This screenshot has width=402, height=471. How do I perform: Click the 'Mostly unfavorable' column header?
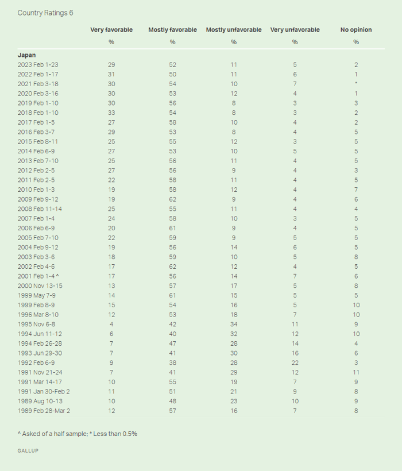click(234, 30)
